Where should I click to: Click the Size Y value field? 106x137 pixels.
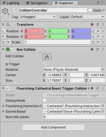pos(76,81)
